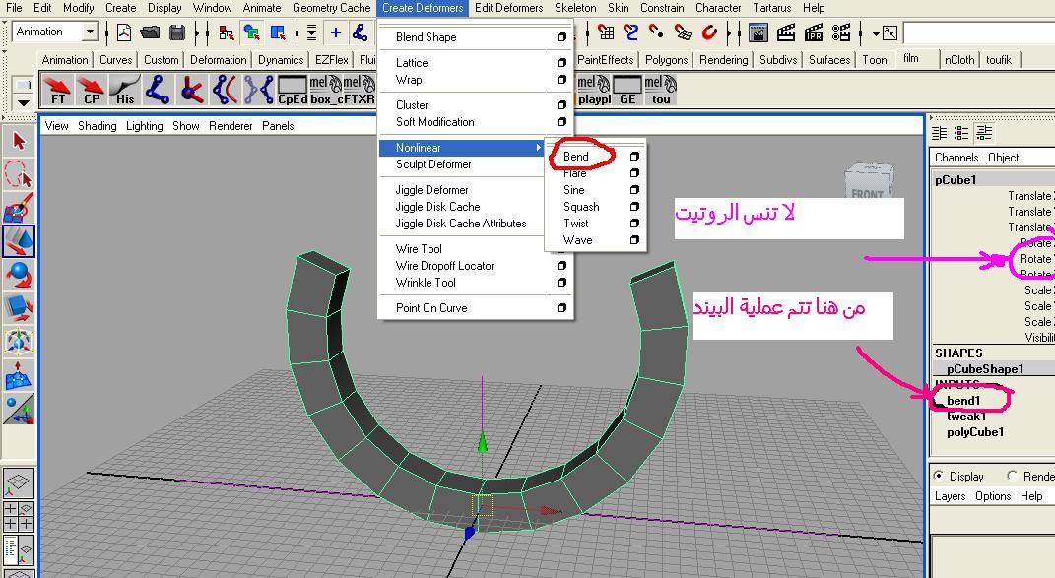Select tweak1 in the INPUTS list
This screenshot has width=1055, height=578.
pyautogui.click(x=966, y=417)
